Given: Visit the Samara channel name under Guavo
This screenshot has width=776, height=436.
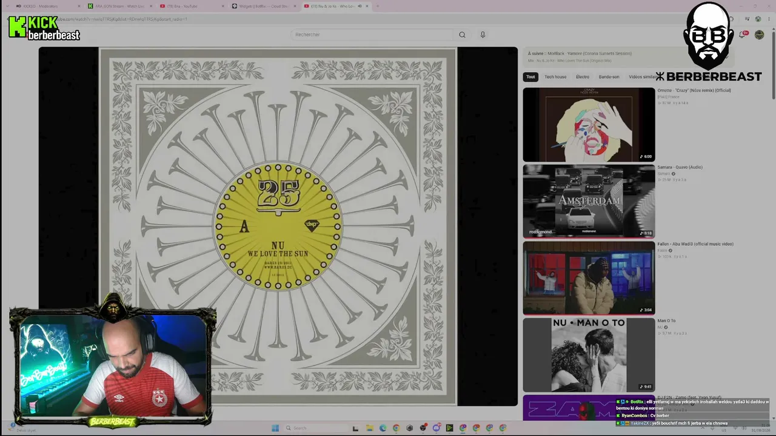Looking at the screenshot, I should tap(664, 174).
